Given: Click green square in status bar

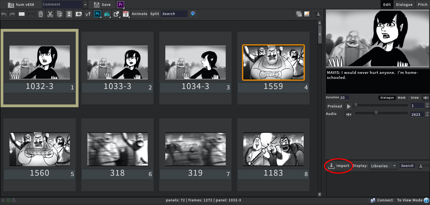Looking at the screenshot, I should [8, 200].
